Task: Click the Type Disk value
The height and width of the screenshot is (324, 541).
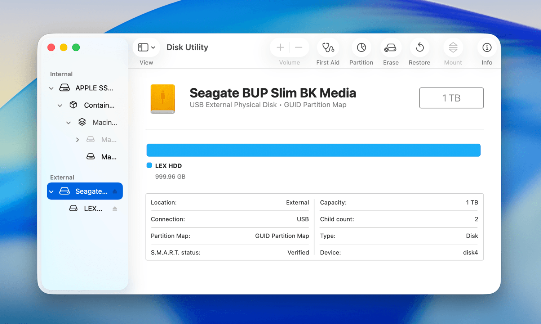Action: (472, 236)
